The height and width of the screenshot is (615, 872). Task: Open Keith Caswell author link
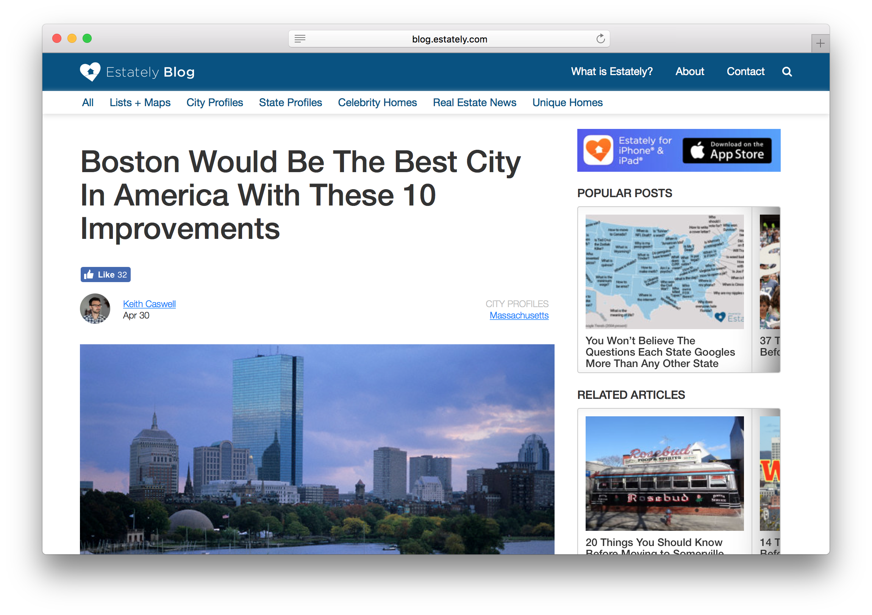point(149,304)
